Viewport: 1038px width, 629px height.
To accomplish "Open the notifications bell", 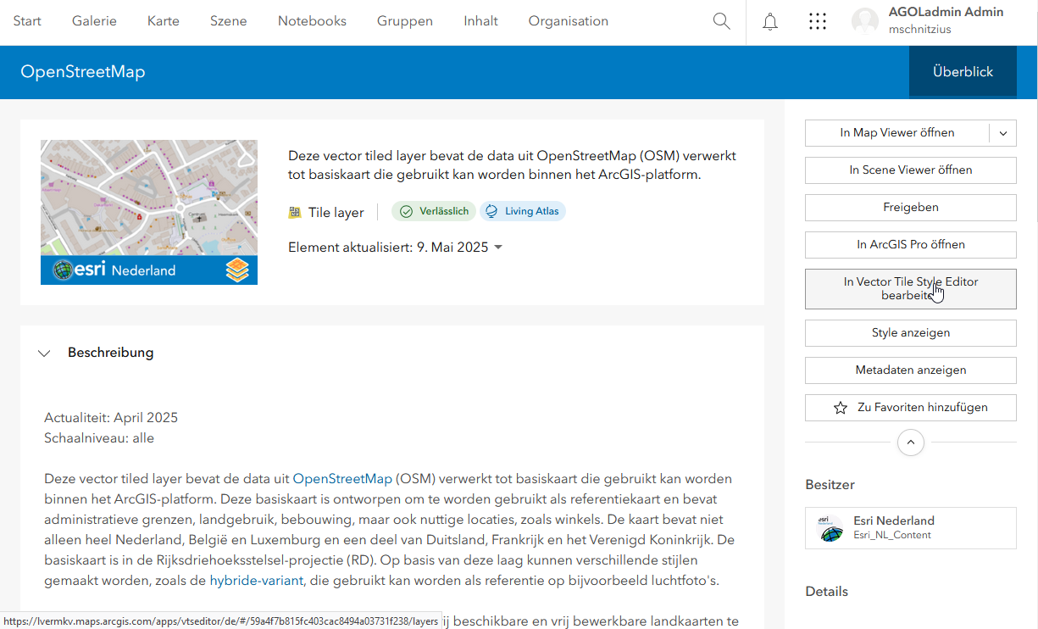I will click(x=770, y=22).
